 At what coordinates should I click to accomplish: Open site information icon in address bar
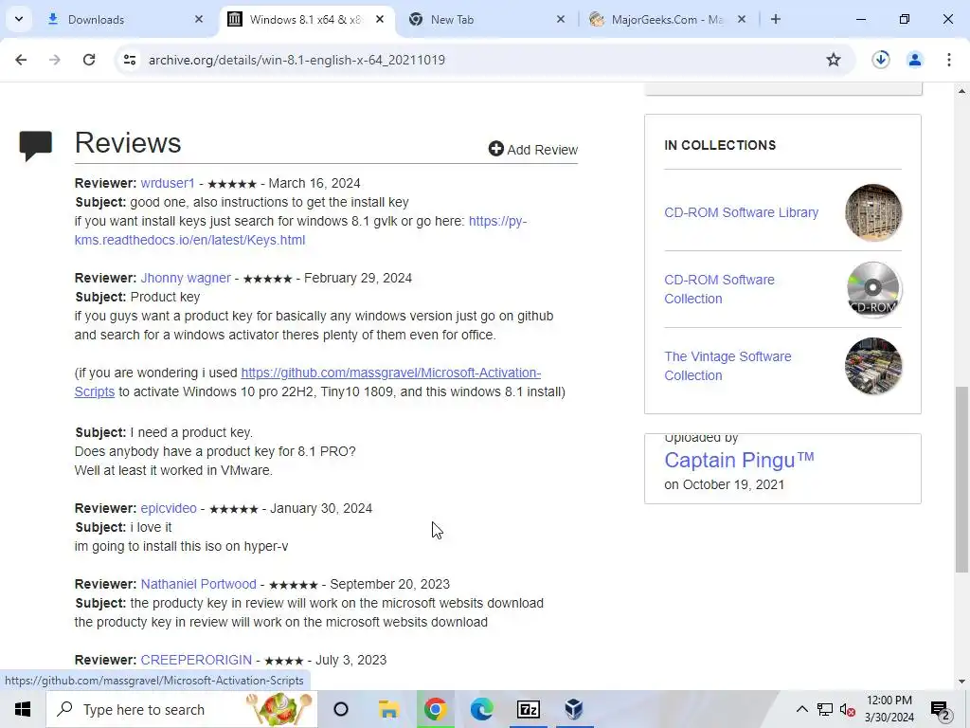[x=129, y=60]
